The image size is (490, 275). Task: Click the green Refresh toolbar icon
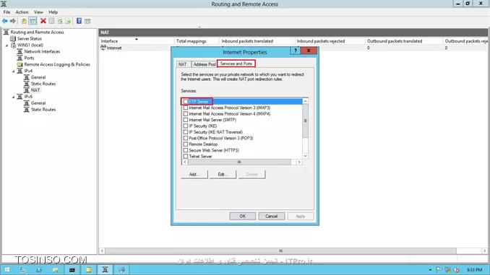click(60, 21)
